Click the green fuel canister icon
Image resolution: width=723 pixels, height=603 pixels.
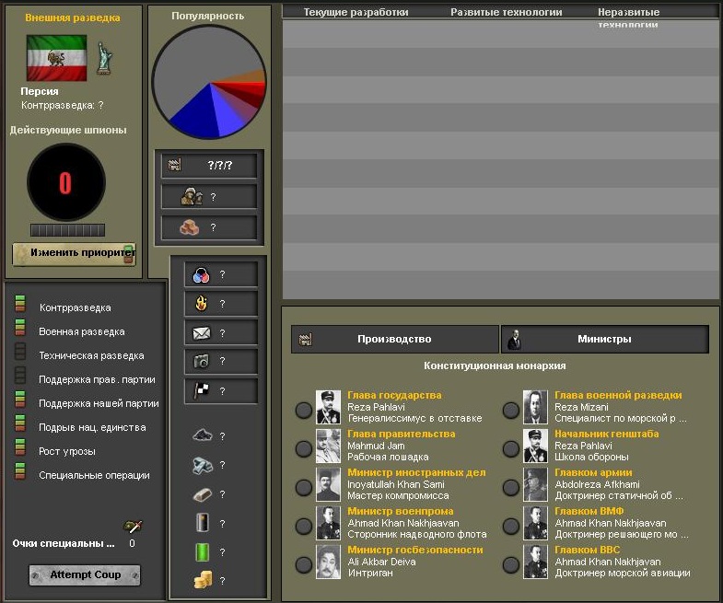[203, 551]
